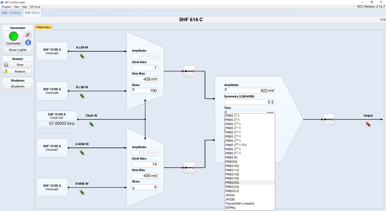386x211 pixels.
Task: Click the red Output connector icon
Action: point(368,124)
